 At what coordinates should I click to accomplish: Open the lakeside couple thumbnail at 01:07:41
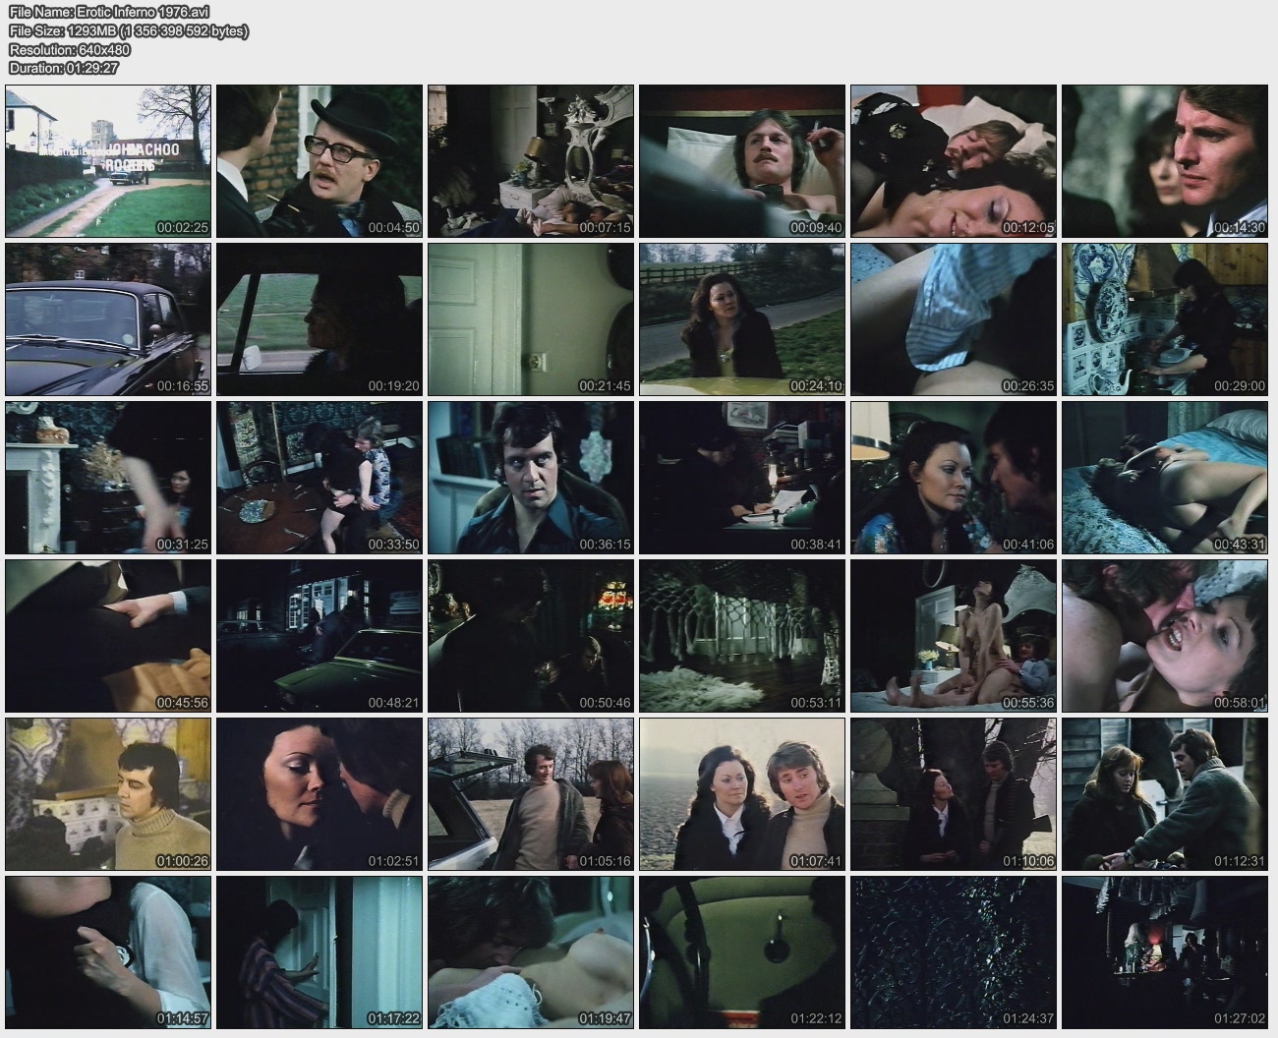[742, 794]
